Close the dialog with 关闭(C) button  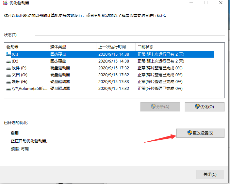pos(210,174)
